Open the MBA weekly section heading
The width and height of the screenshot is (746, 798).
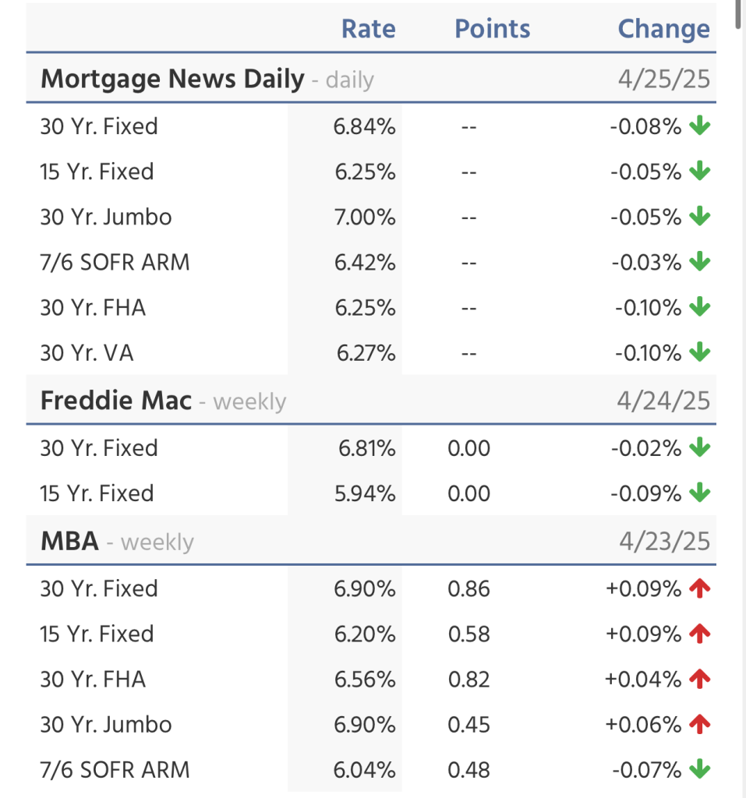(70, 542)
